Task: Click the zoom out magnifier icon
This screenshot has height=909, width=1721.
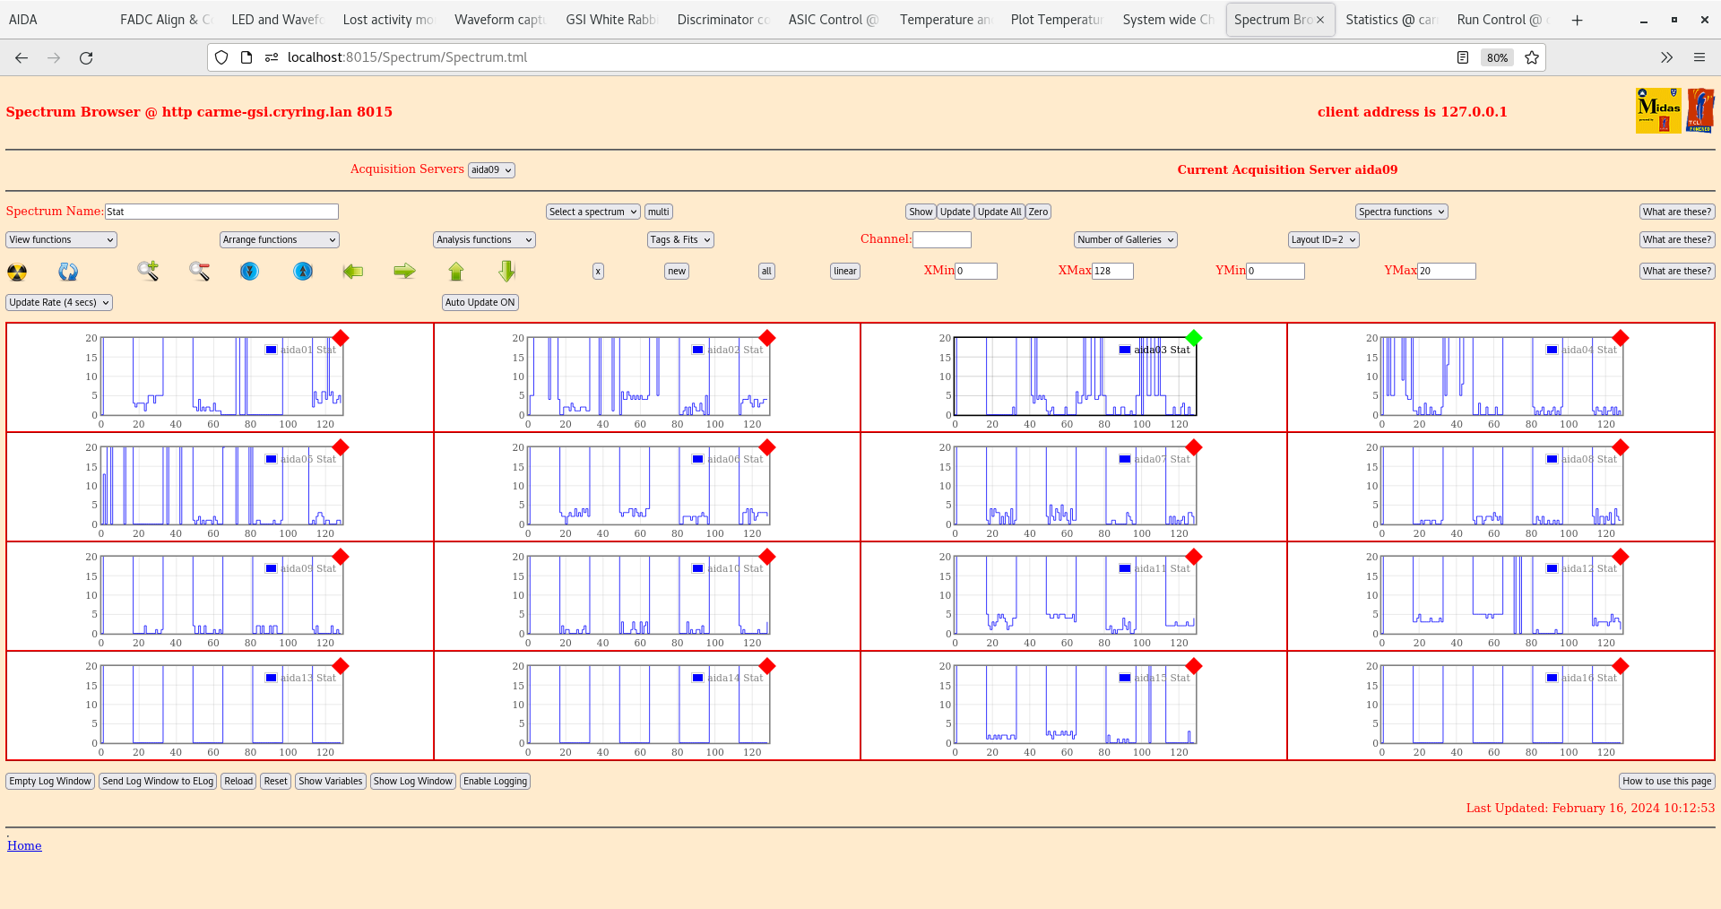Action: [199, 271]
